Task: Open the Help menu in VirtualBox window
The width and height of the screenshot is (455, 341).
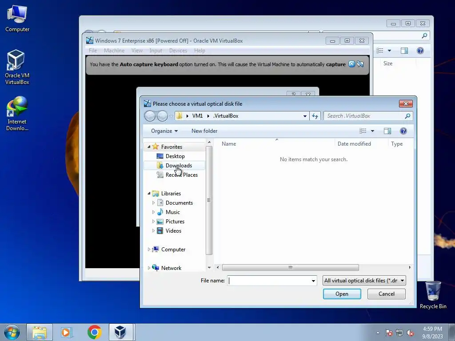Action: pos(200,51)
